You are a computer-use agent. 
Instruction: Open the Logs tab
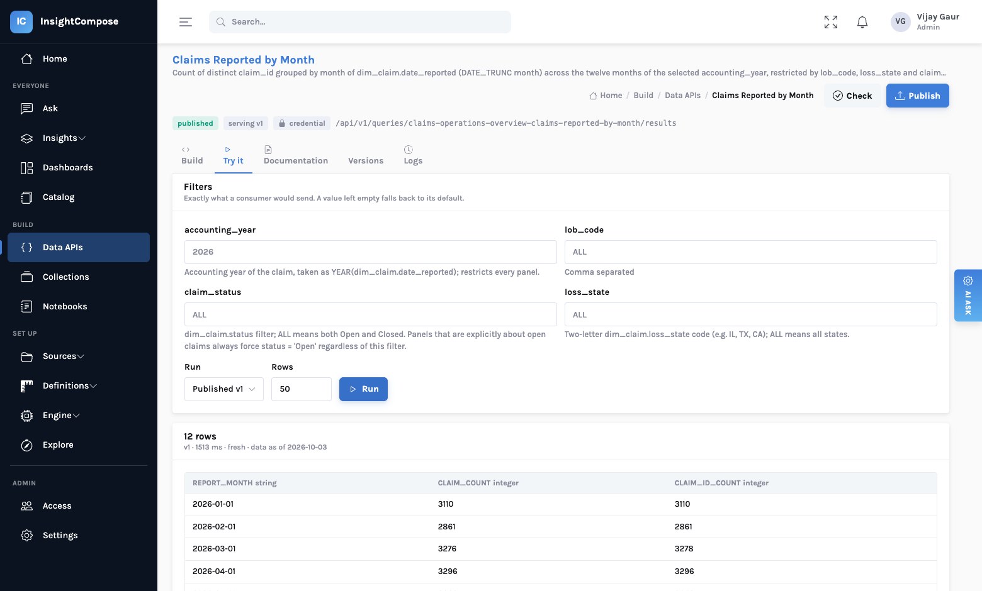pyautogui.click(x=413, y=155)
